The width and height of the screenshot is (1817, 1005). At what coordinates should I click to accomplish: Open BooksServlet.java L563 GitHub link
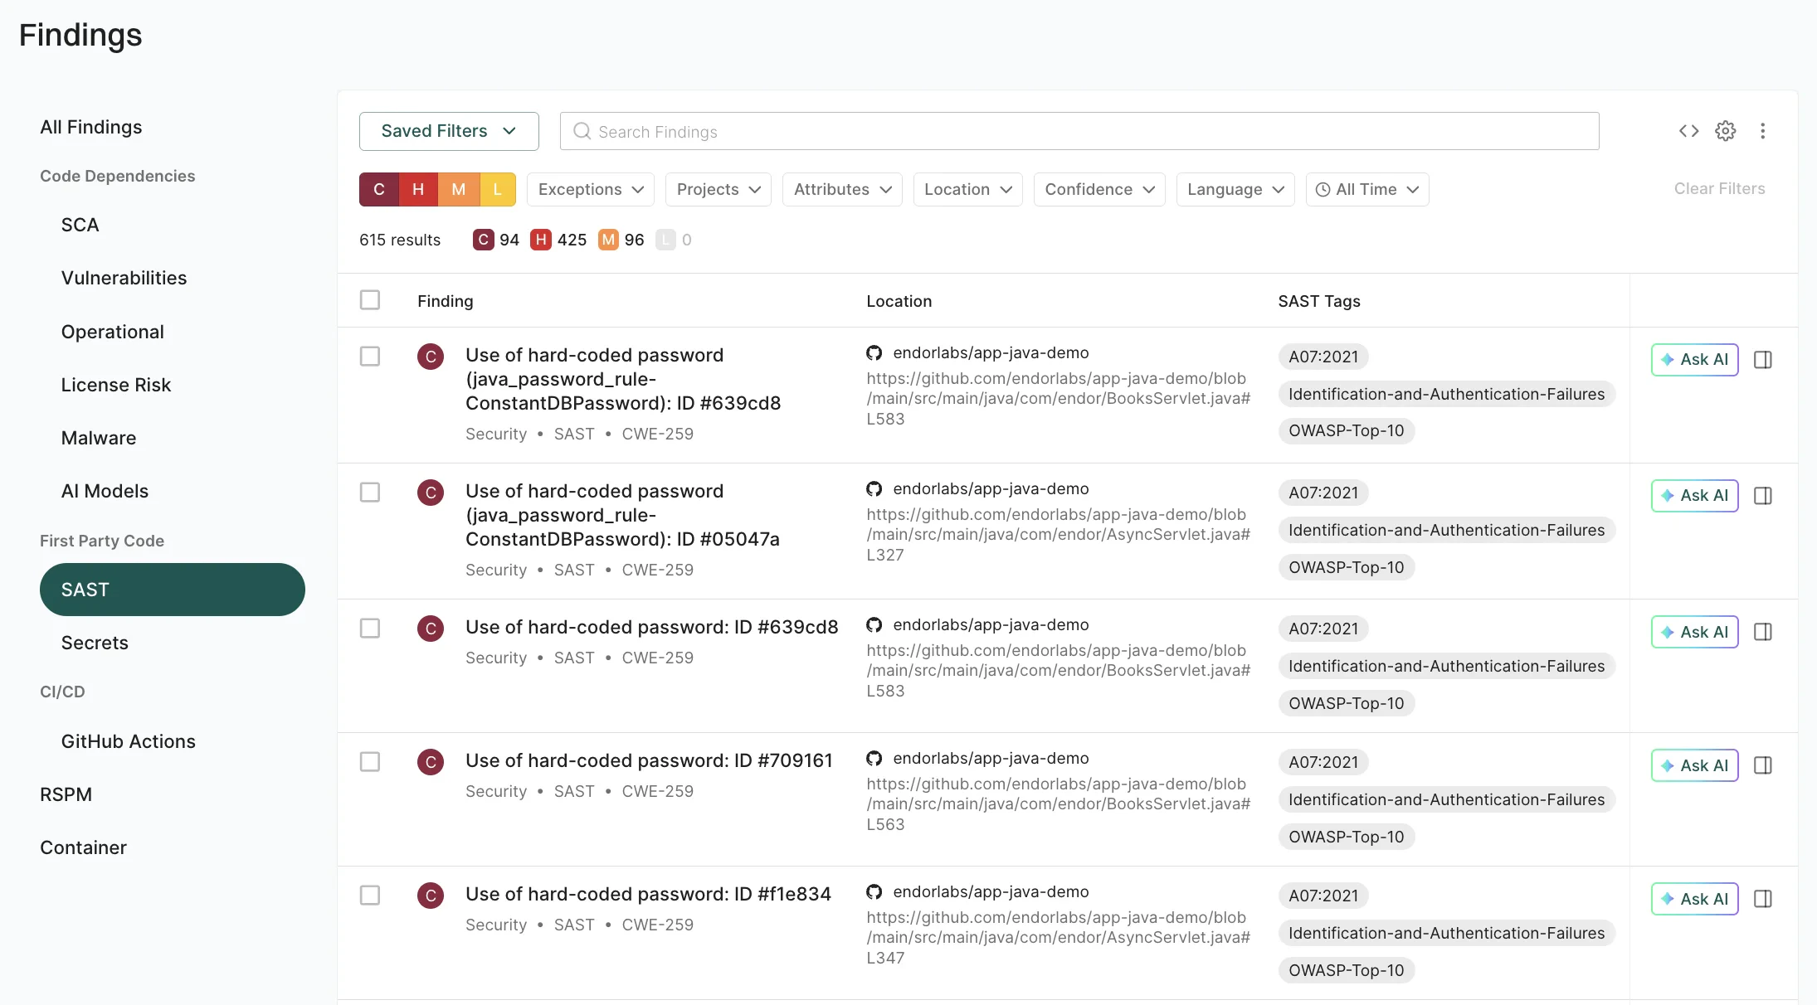[1058, 804]
